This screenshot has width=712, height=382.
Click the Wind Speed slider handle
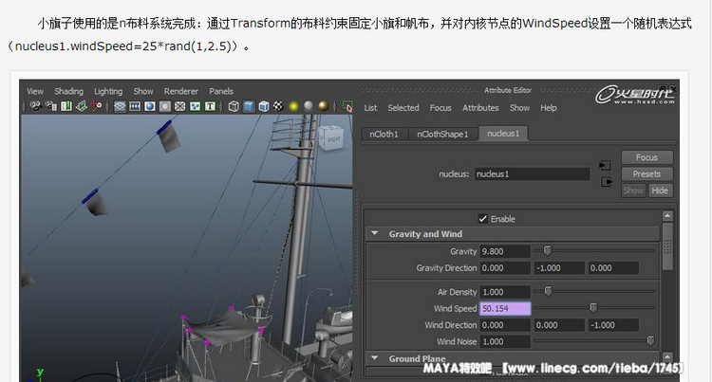pyautogui.click(x=593, y=307)
